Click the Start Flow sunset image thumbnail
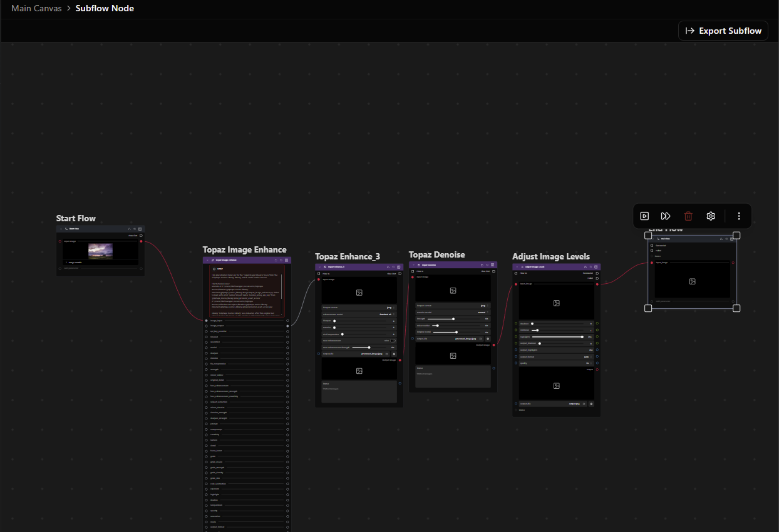The width and height of the screenshot is (779, 532). (100, 251)
